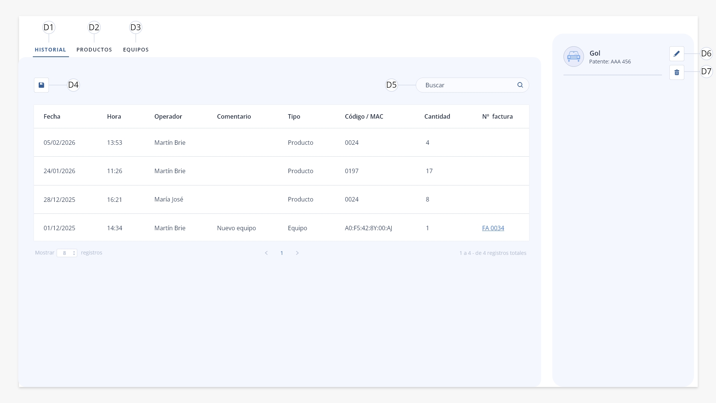Click the vehicle name Gol
716x403 pixels.
pyautogui.click(x=595, y=53)
